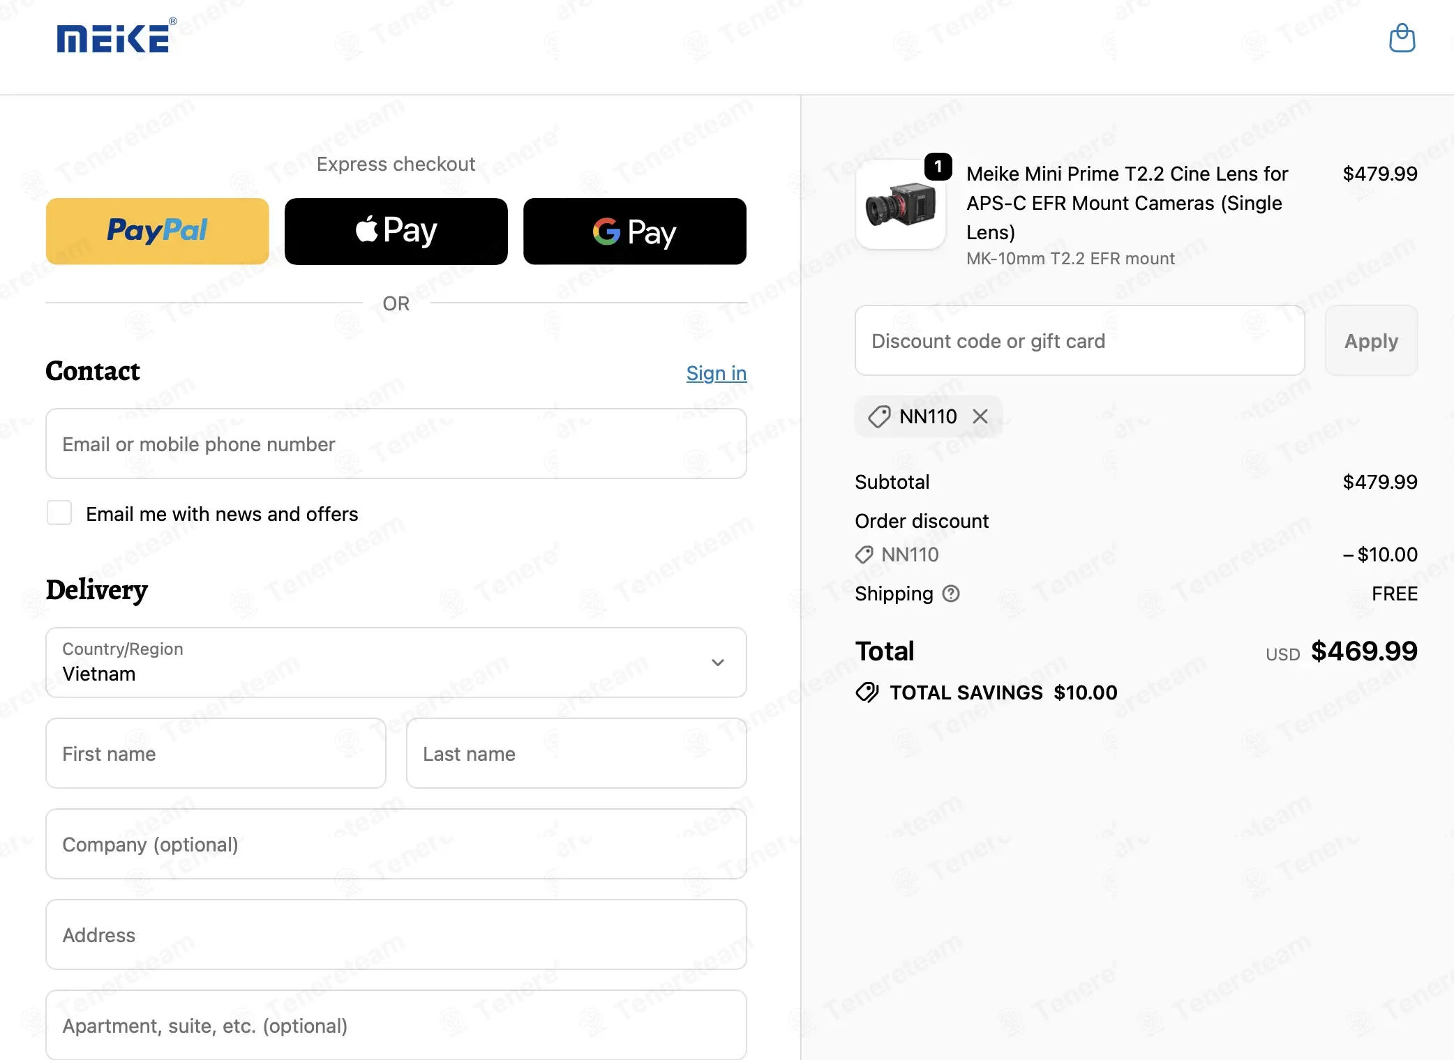Click the FREE shipping value
This screenshot has width=1454, height=1060.
(1395, 593)
